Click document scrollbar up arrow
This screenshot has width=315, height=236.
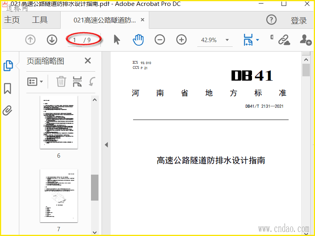[306, 60]
